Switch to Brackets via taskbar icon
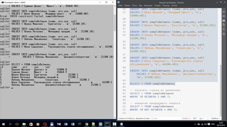The width and height of the screenshot is (227, 127). tap(100, 124)
